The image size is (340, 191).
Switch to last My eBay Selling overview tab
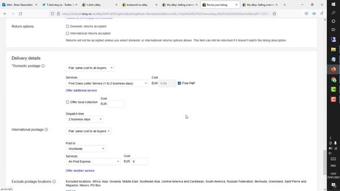[260, 5]
